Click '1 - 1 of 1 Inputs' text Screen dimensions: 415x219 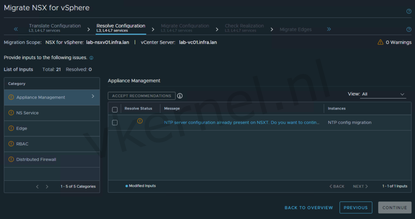pos(395,186)
